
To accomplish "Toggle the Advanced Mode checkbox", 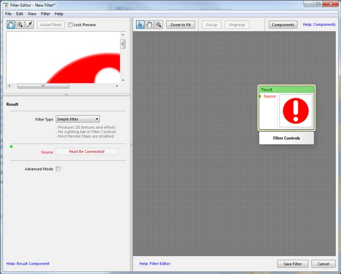I will coord(58,169).
